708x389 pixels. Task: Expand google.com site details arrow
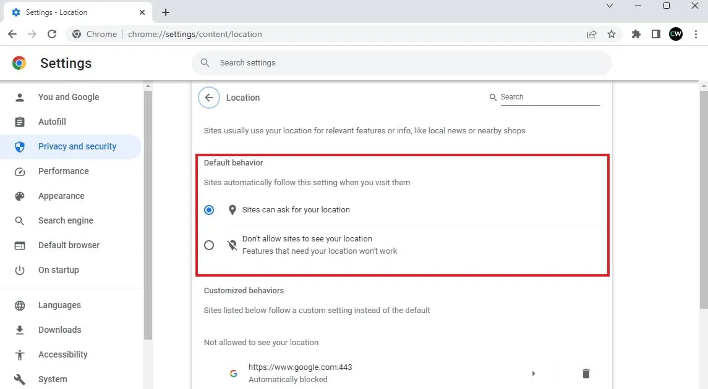534,373
